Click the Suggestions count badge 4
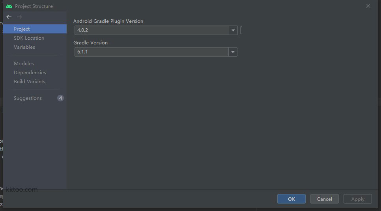 60,98
